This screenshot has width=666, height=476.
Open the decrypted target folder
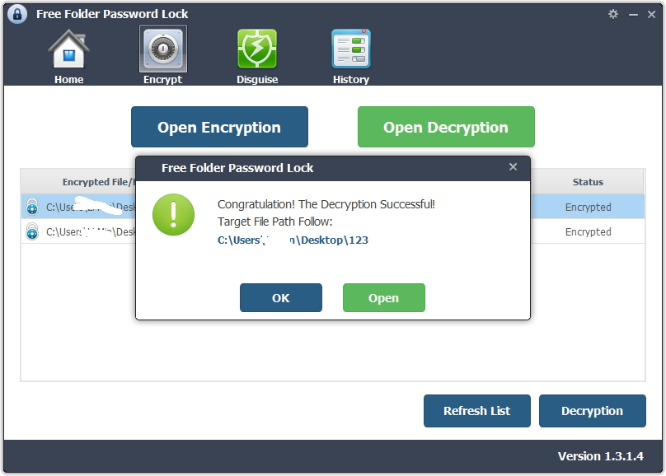384,298
